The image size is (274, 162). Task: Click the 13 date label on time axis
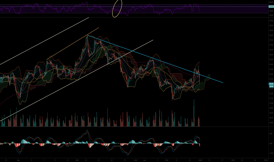(x=68, y=160)
